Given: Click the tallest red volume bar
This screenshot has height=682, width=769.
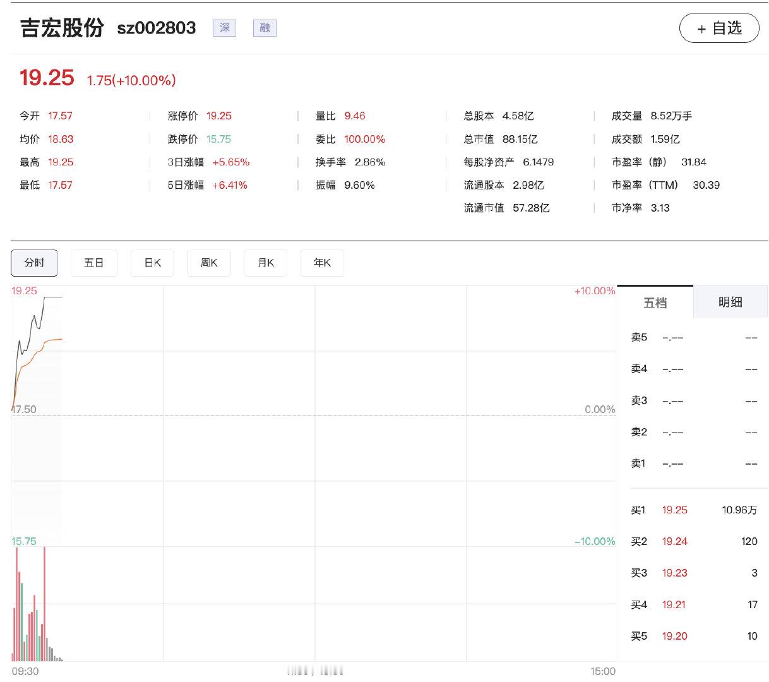Looking at the screenshot, I should click(44, 604).
